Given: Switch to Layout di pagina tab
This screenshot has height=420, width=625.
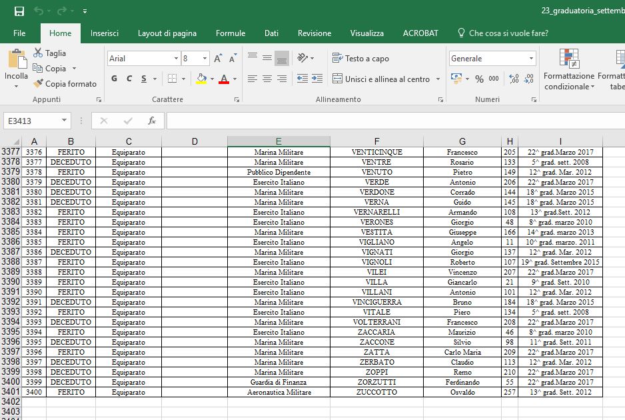Looking at the screenshot, I should tap(167, 33).
